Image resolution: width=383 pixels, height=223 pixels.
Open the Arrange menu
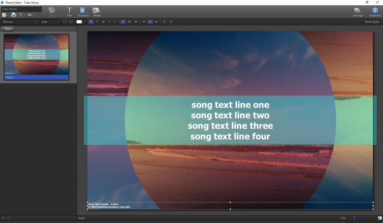(x=358, y=11)
